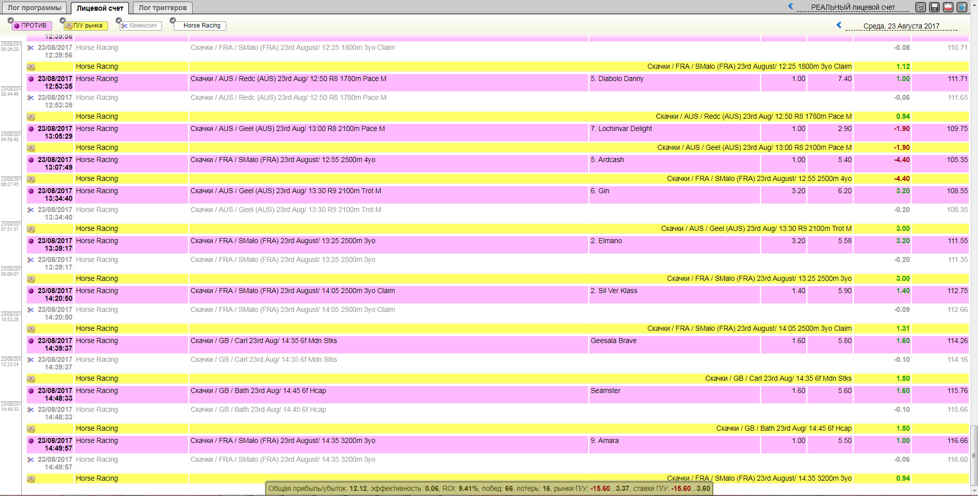Click the red comment bubble icon
This screenshot has width=978, height=496.
click(948, 7)
